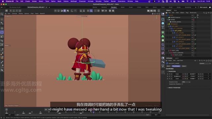Click New Layouts button
This screenshot has height=119, width=212.
[203, 7]
